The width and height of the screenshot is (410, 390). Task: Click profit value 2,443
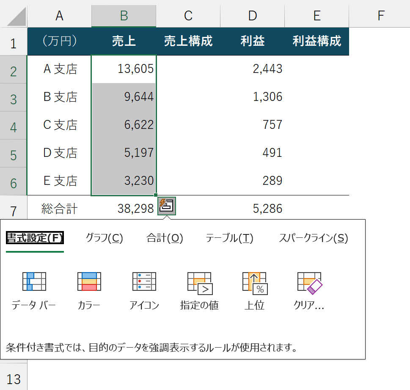pyautogui.click(x=252, y=70)
